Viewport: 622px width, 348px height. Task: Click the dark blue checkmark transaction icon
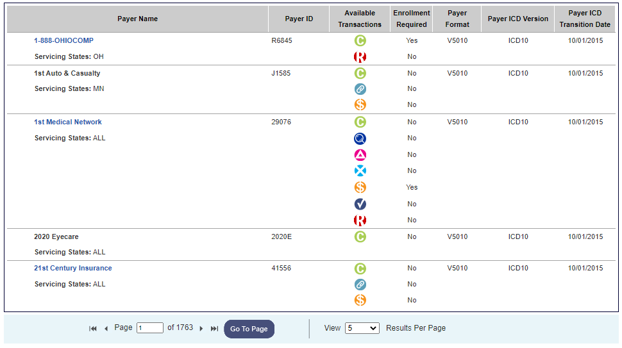click(x=360, y=204)
